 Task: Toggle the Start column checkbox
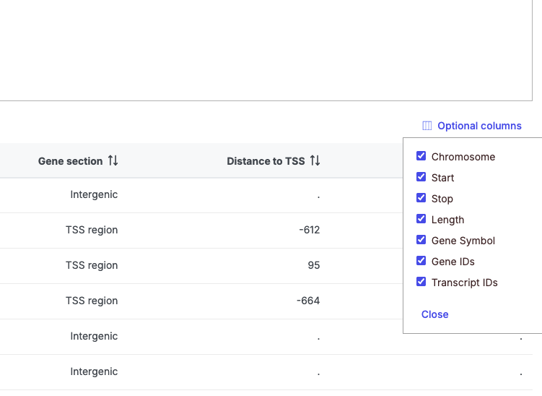[x=421, y=177]
